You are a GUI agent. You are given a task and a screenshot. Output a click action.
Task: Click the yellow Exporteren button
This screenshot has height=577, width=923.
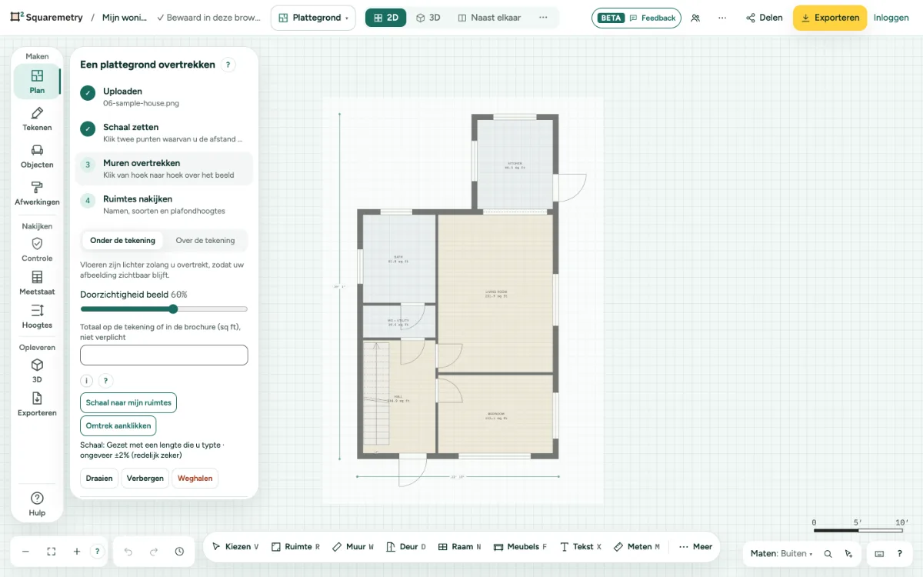tap(830, 18)
